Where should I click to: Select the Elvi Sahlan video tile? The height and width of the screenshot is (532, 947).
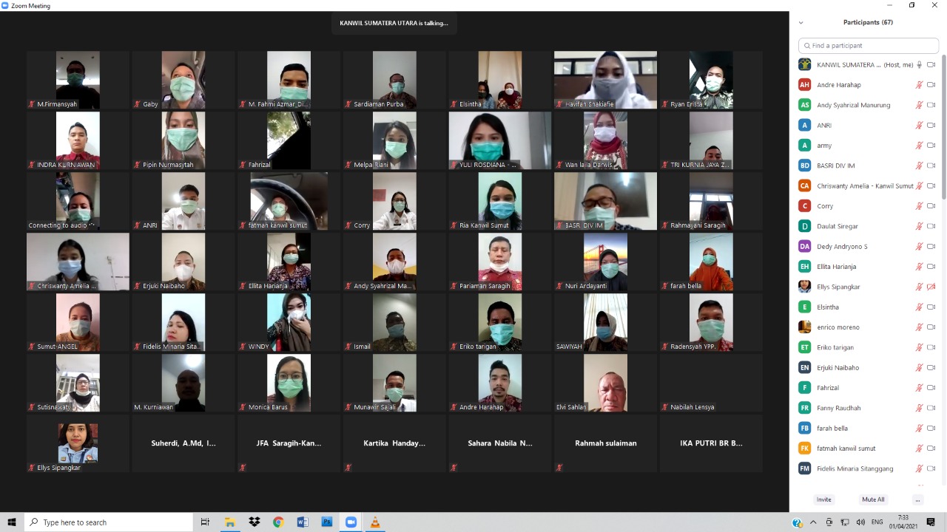(605, 383)
